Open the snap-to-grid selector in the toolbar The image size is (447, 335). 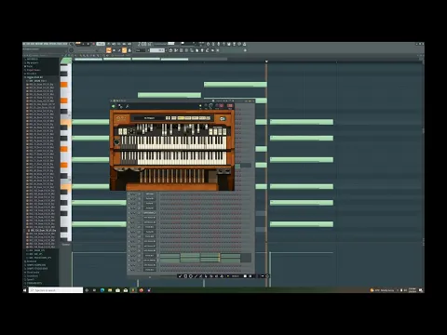140,50
